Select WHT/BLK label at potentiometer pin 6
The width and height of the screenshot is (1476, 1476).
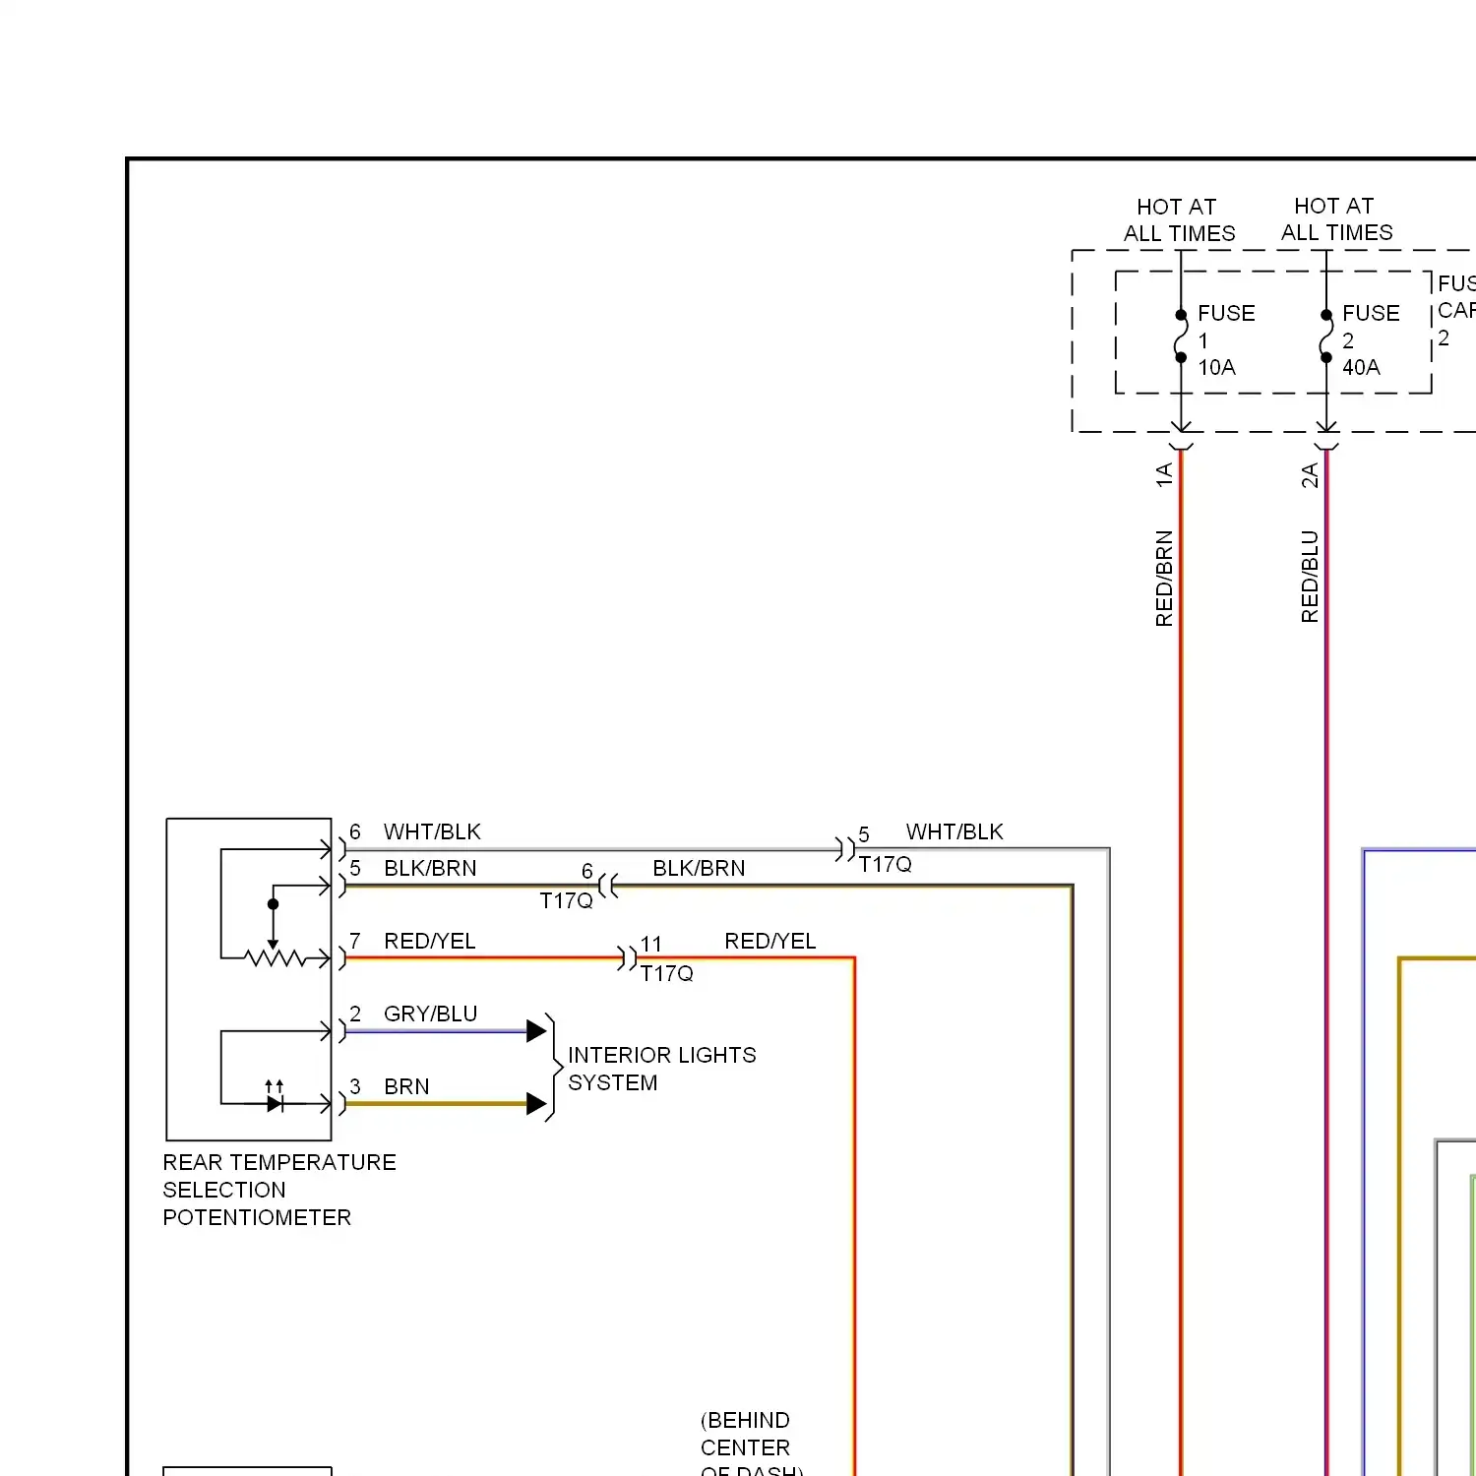pyautogui.click(x=432, y=831)
